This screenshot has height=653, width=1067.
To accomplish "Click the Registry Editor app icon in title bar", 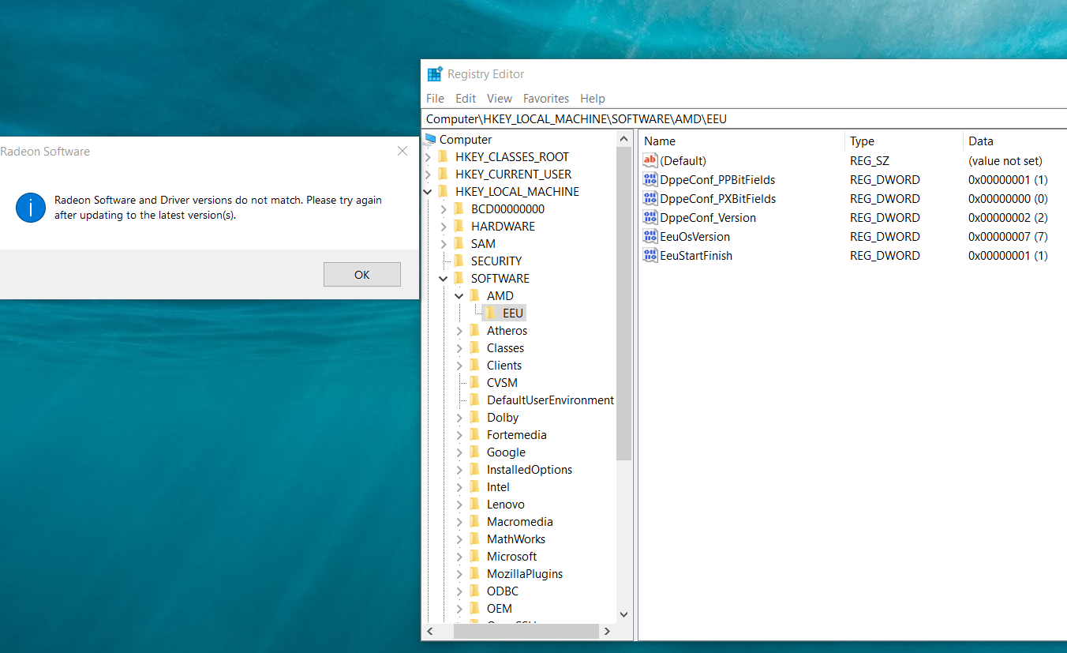I will [x=435, y=74].
